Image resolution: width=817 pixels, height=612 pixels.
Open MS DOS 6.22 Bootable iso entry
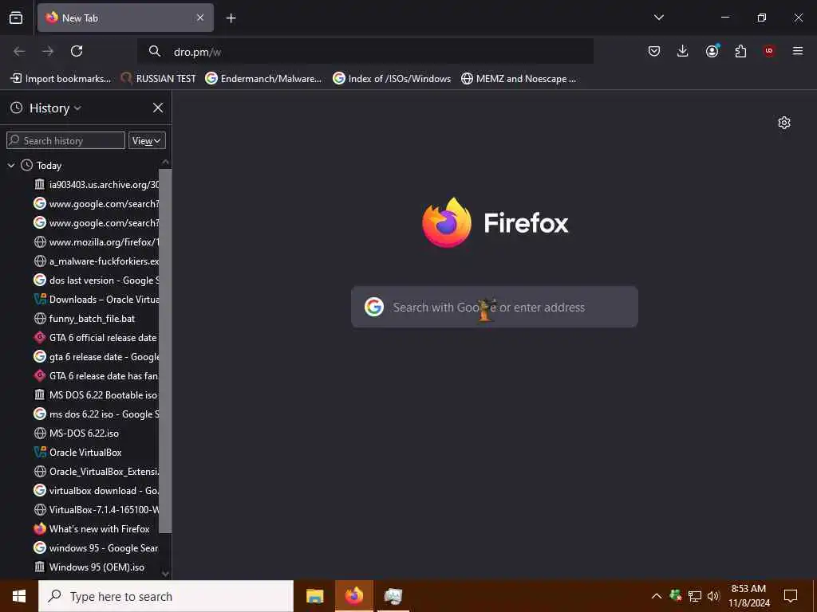pos(96,395)
